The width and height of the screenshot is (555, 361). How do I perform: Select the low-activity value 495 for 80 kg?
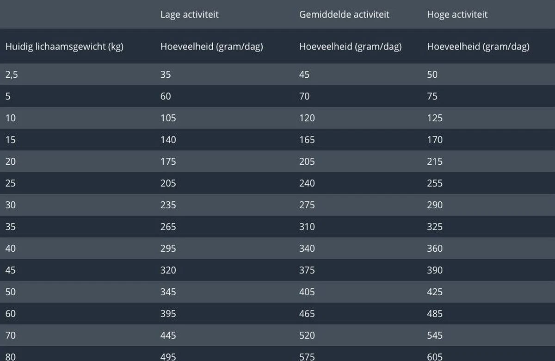(x=168, y=357)
